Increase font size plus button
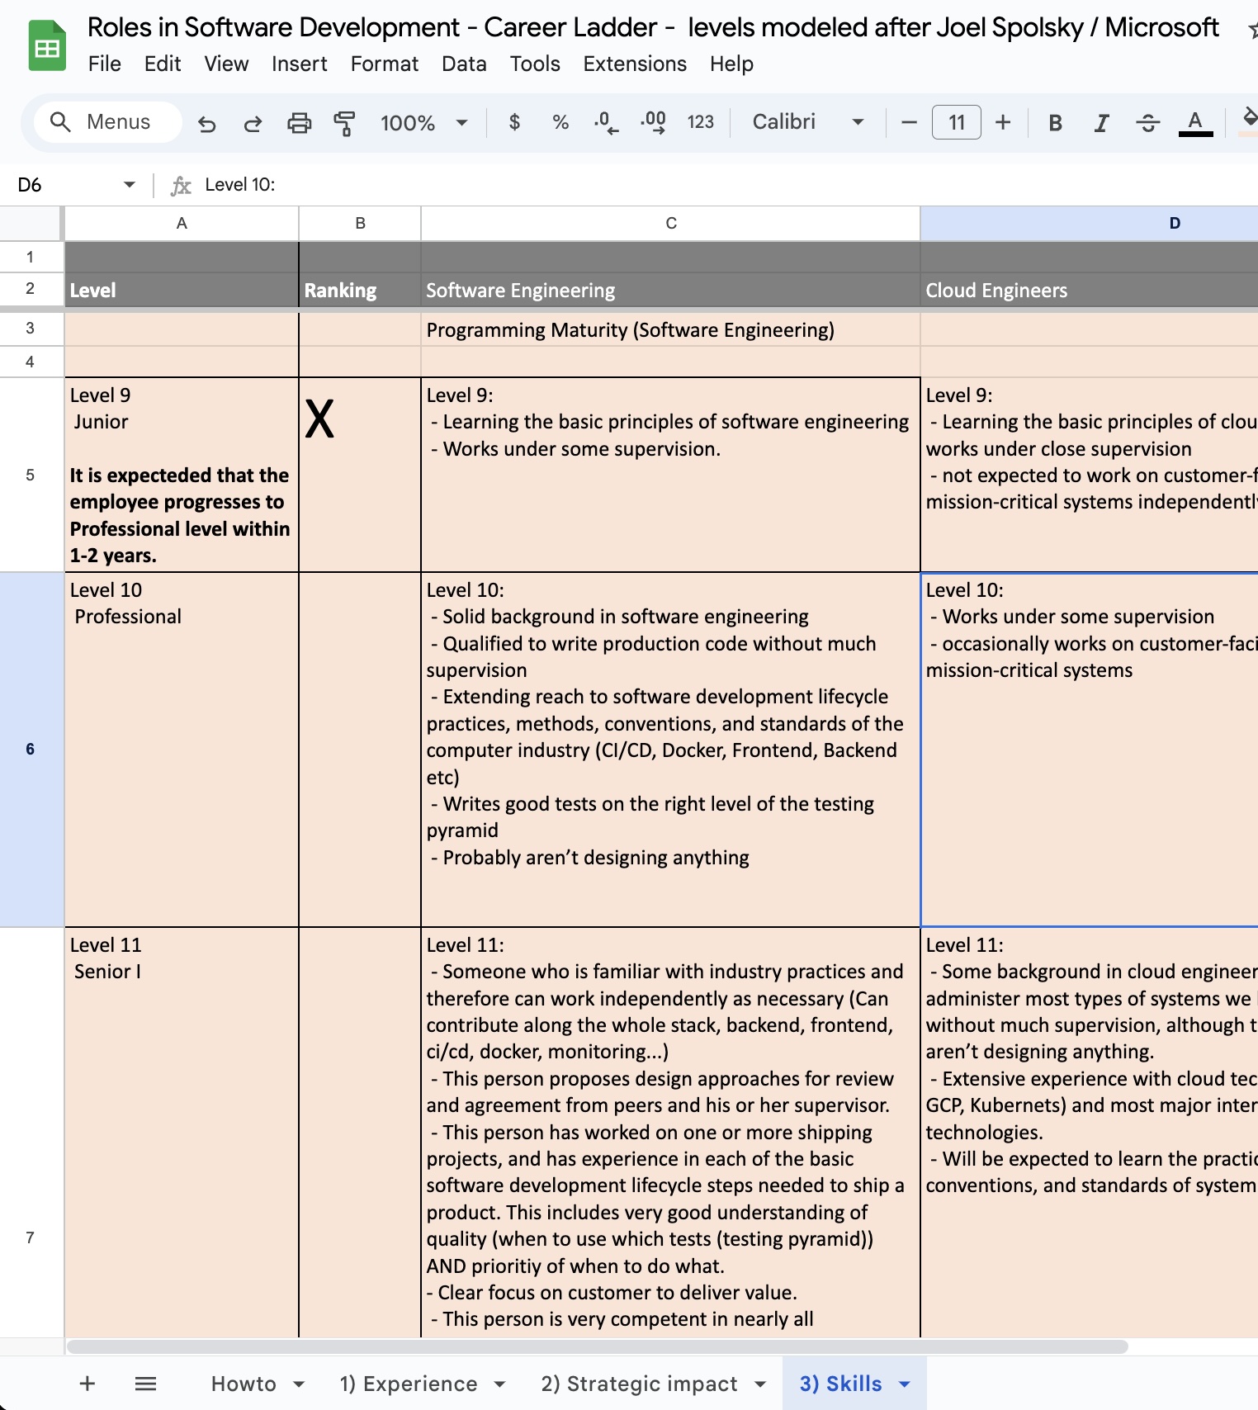Viewport: 1258px width, 1410px height. coord(1003,122)
